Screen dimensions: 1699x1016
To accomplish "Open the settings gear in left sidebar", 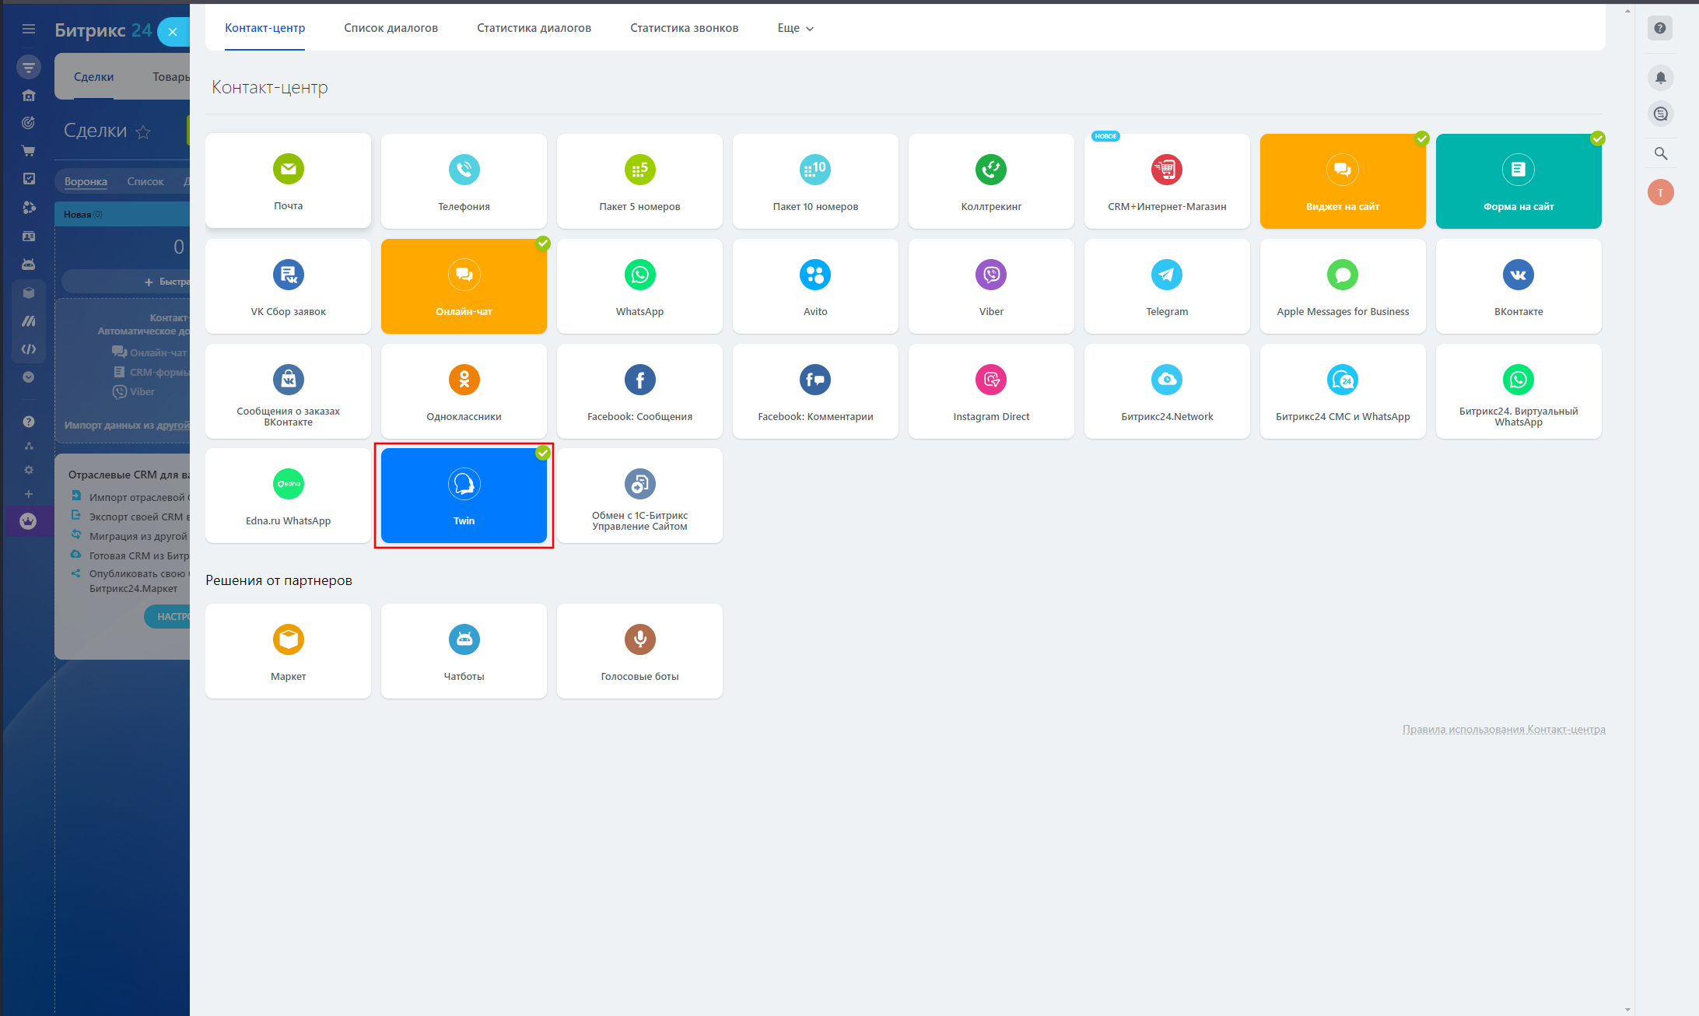I will (29, 470).
